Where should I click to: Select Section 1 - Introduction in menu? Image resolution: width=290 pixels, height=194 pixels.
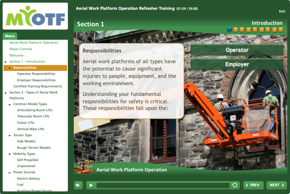click(x=27, y=61)
